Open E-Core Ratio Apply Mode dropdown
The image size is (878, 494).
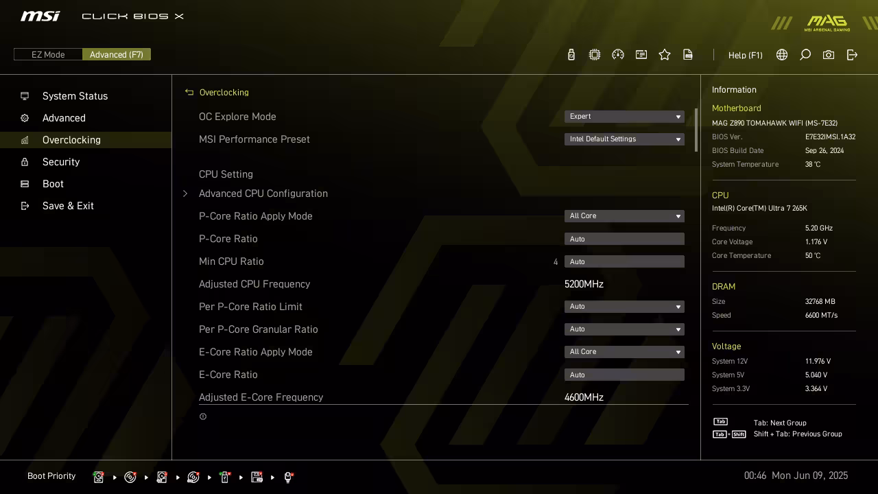coord(624,352)
